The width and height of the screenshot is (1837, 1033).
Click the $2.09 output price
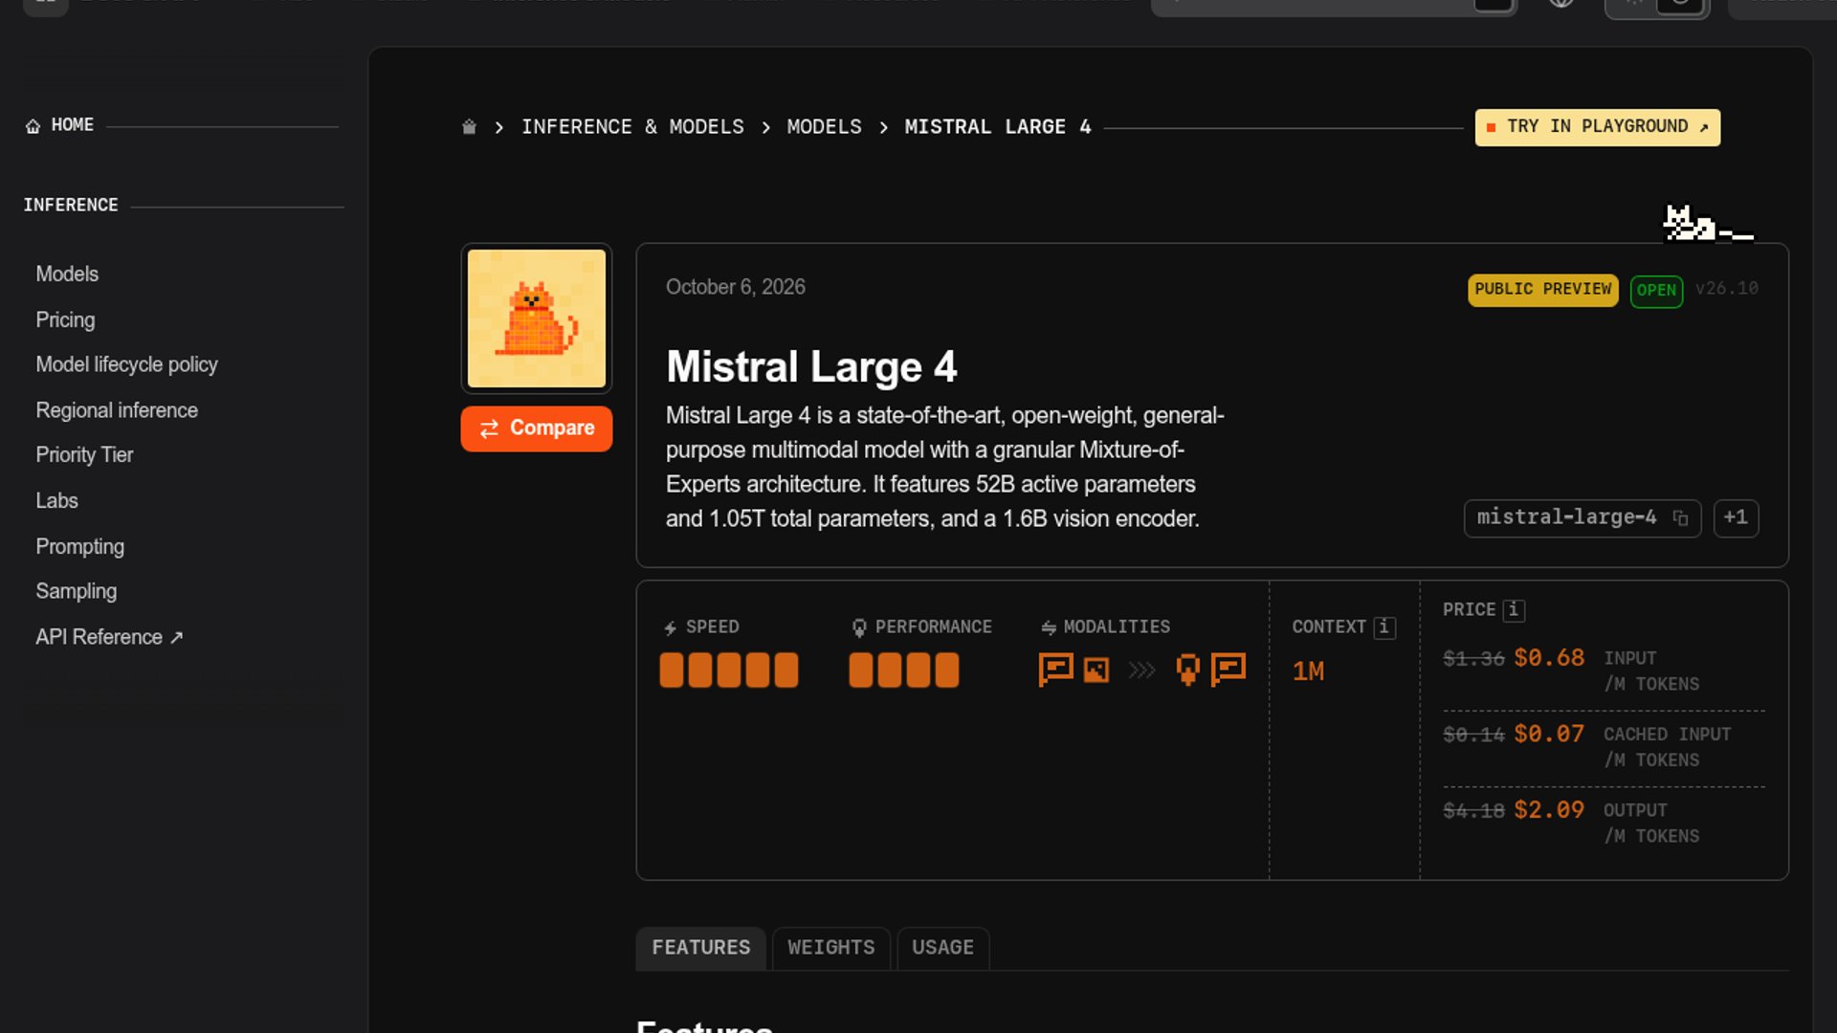1549,811
